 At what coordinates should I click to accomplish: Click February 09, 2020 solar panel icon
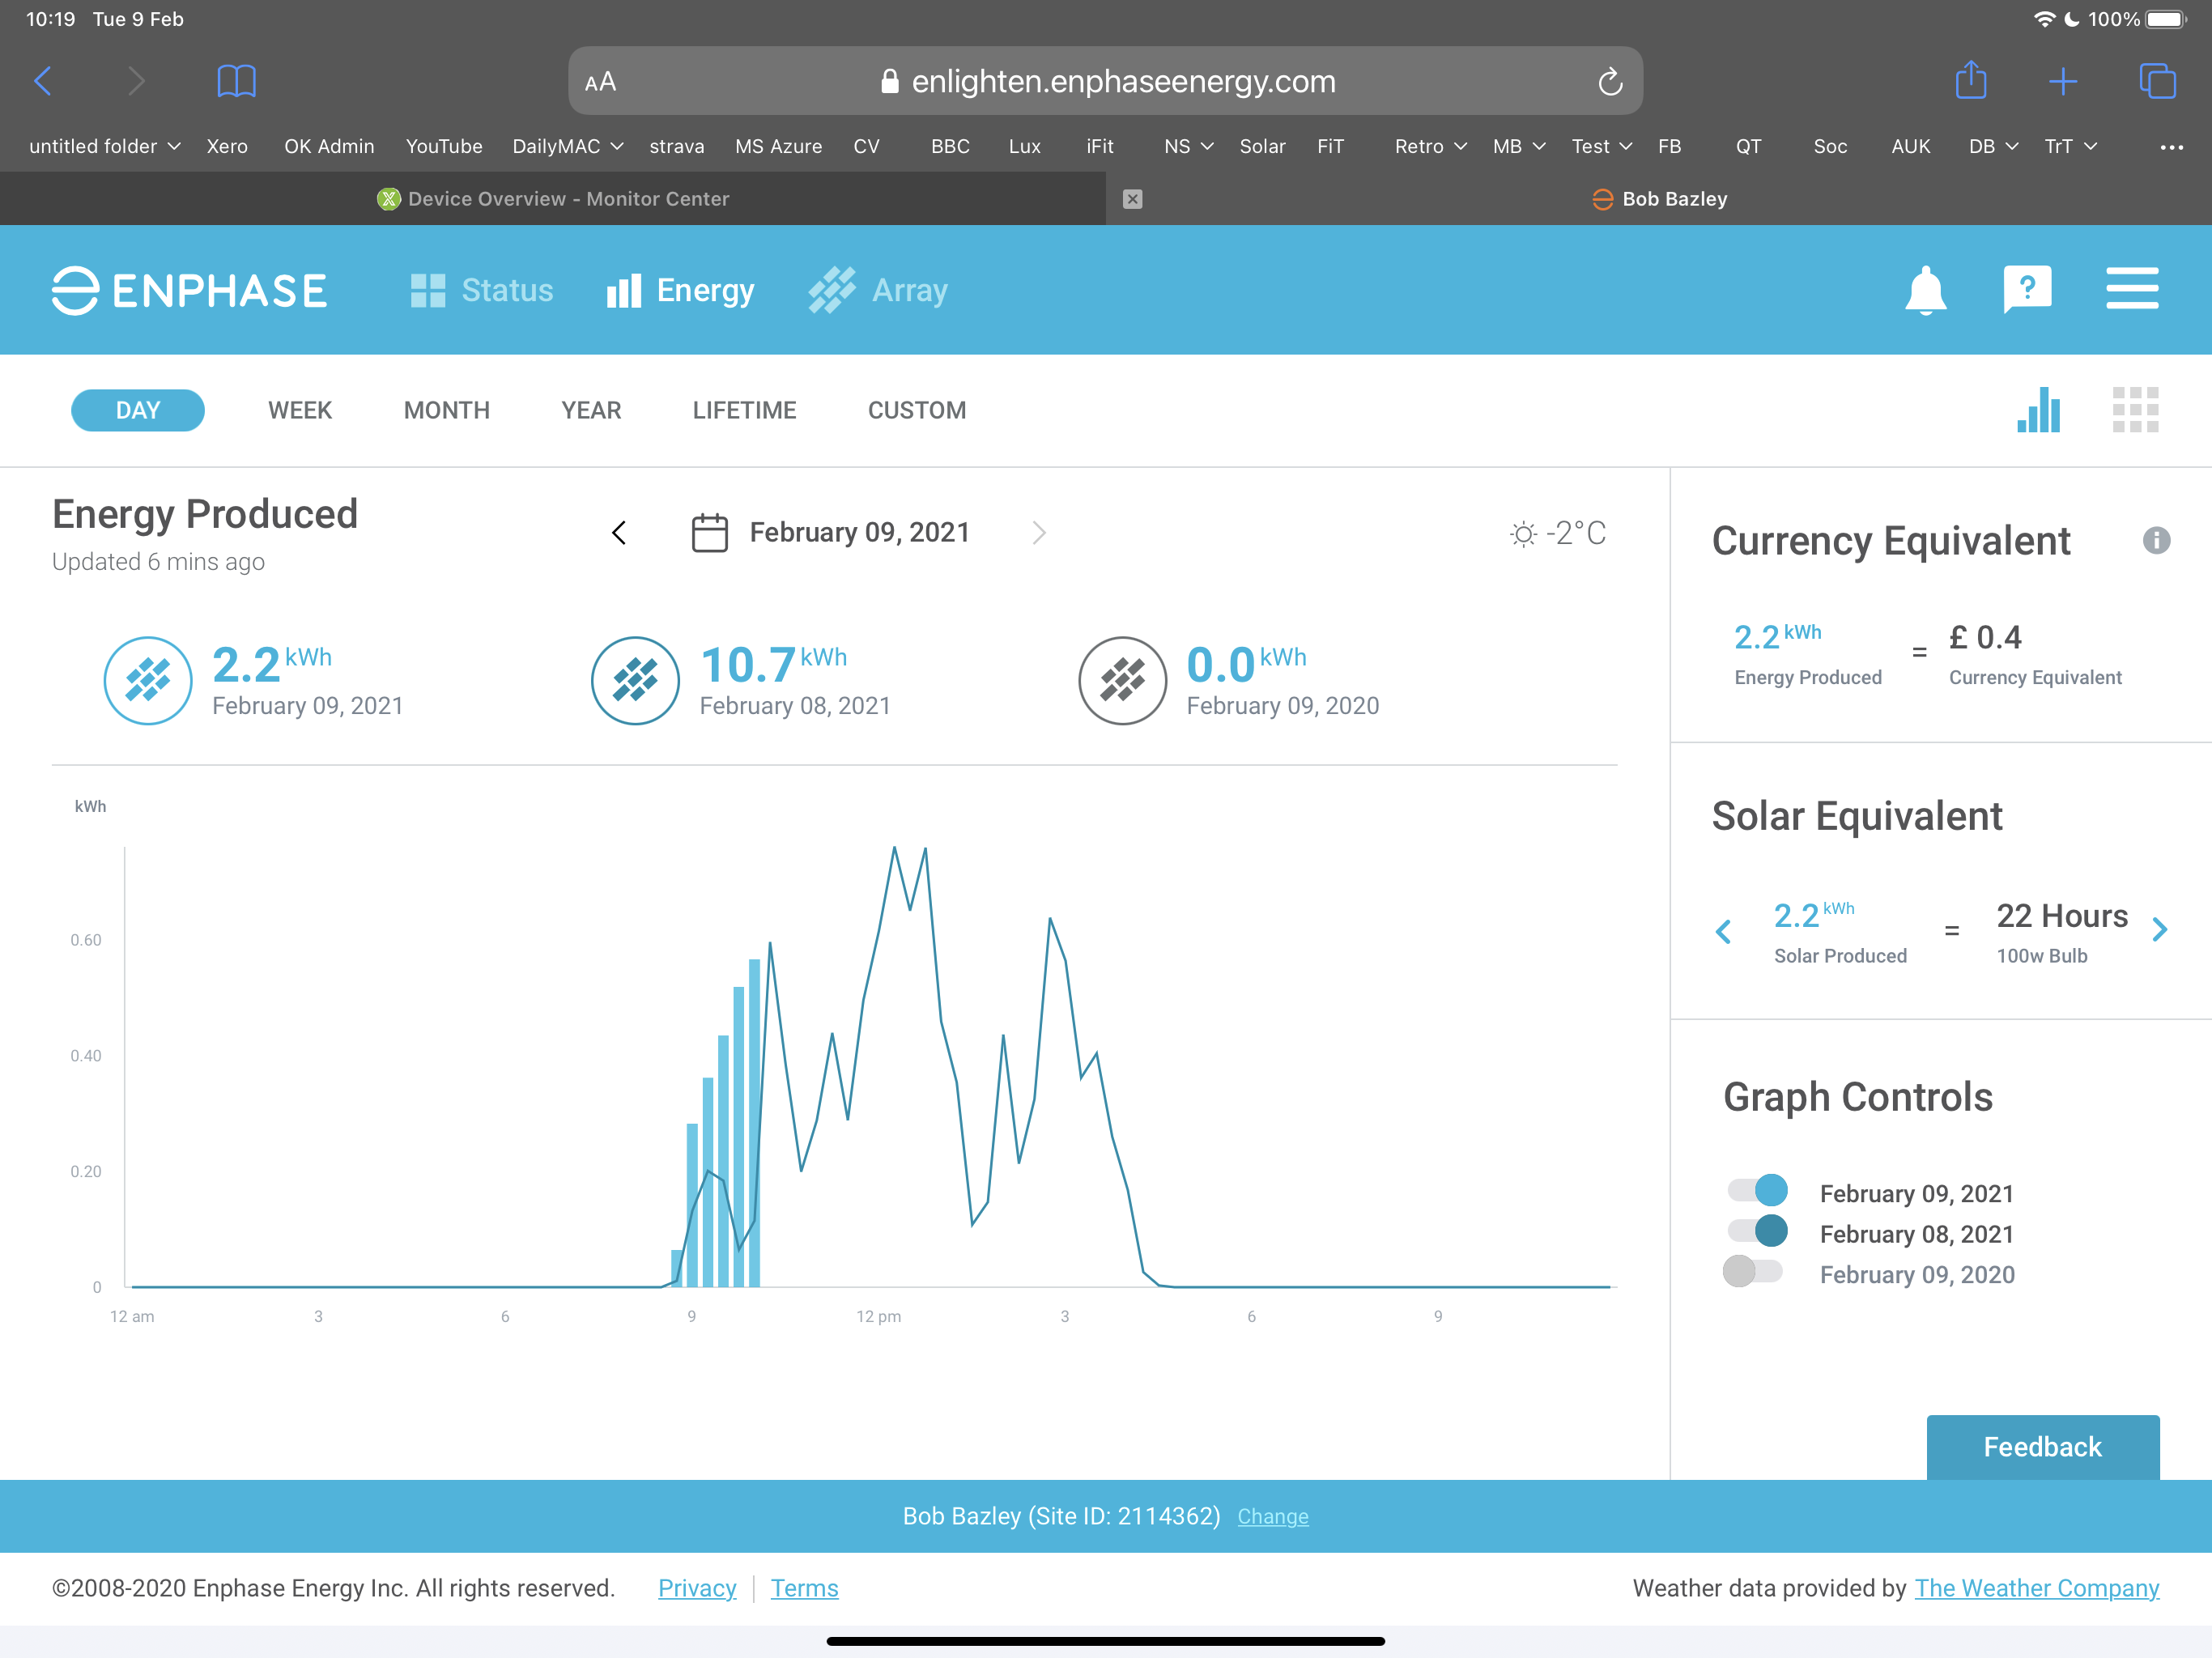[x=1122, y=680]
